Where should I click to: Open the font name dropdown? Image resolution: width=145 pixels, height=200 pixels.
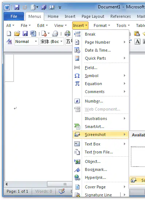click(x=62, y=41)
